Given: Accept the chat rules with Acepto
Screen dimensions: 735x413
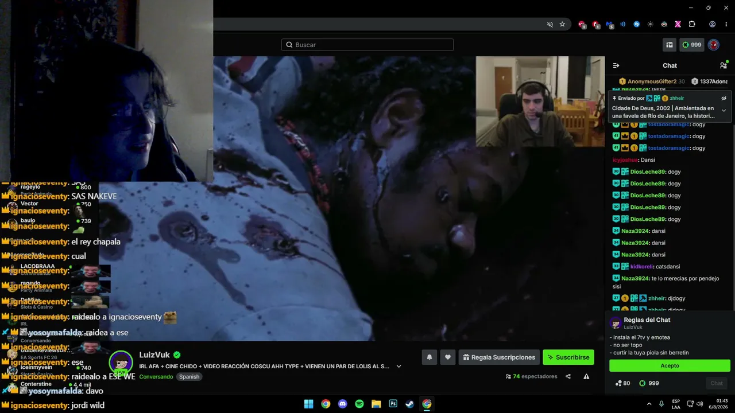Looking at the screenshot, I should (x=670, y=365).
